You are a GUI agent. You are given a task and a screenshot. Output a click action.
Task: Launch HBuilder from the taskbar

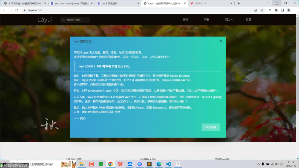[x=101, y=164]
